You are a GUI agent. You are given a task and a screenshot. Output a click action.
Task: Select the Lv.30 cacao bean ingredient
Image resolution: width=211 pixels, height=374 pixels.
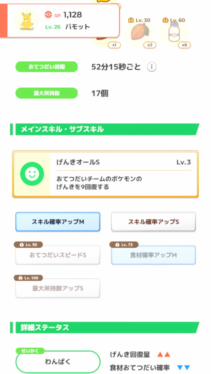click(x=140, y=32)
